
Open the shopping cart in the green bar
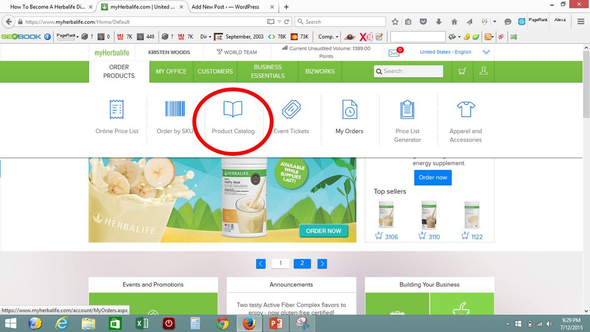coord(462,71)
